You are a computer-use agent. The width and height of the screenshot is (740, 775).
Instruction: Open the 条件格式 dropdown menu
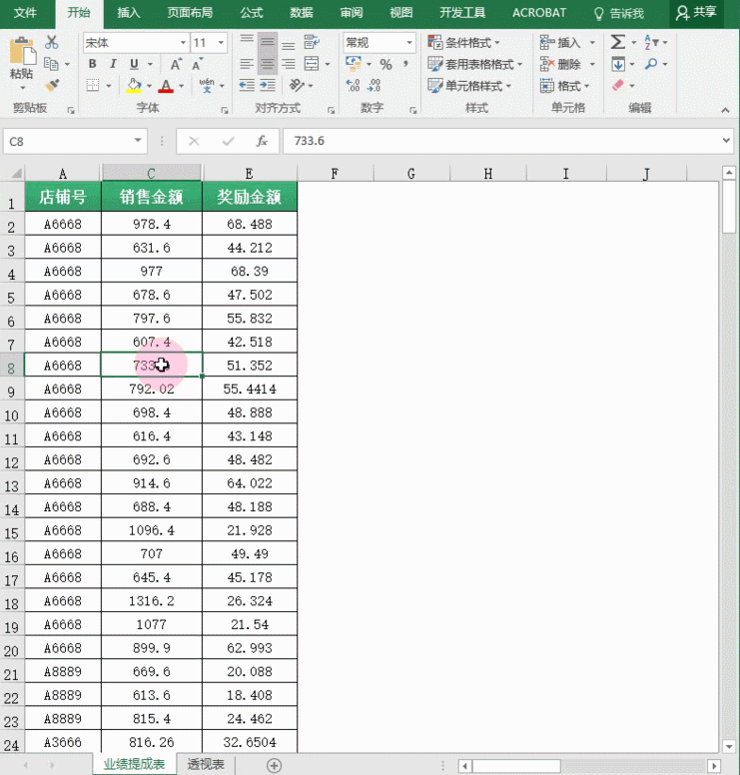point(469,42)
